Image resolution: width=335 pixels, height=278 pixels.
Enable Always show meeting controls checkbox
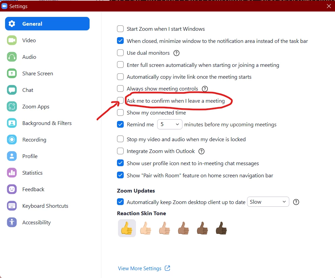pyautogui.click(x=120, y=89)
